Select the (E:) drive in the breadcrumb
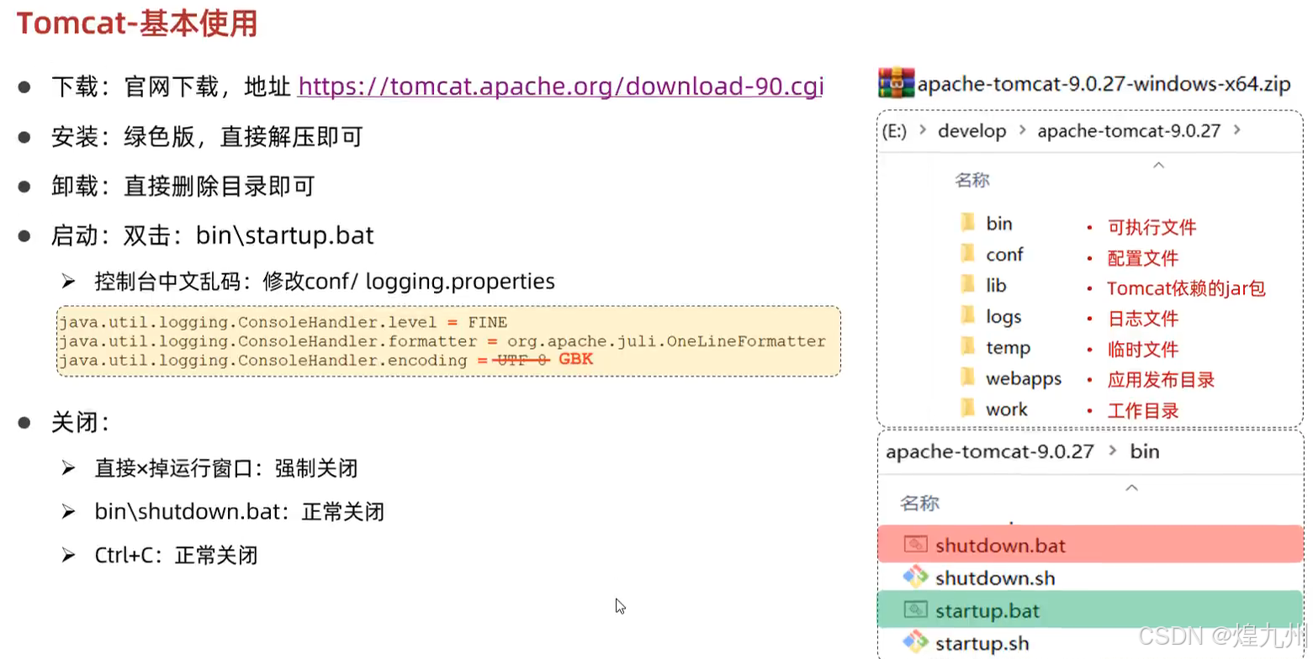 point(894,130)
